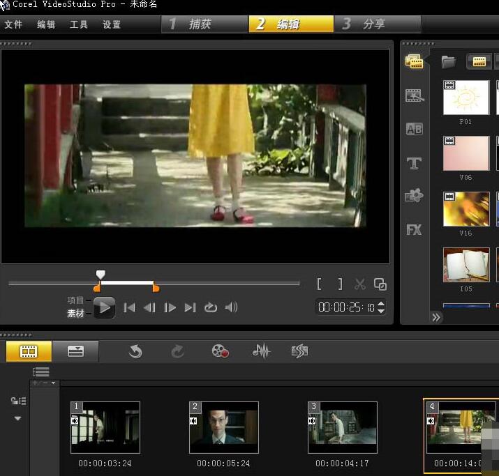Open the 文件 (File) menu

click(x=13, y=24)
